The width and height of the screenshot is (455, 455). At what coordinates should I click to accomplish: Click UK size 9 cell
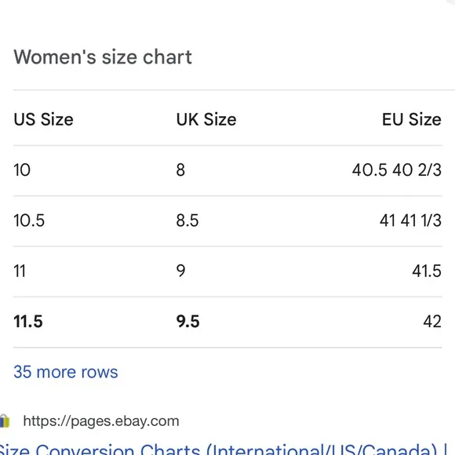tap(180, 271)
